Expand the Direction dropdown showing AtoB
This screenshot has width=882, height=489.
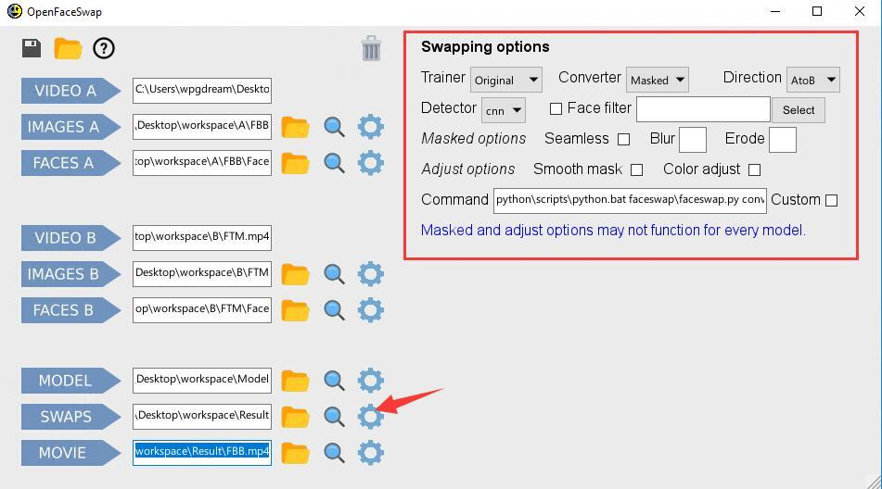[812, 80]
